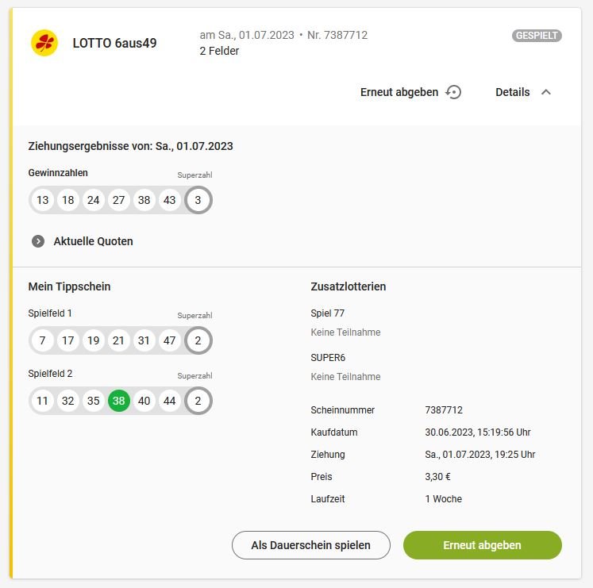Click the GESPIELT status badge
Screen dimensions: 593x588
click(x=537, y=36)
